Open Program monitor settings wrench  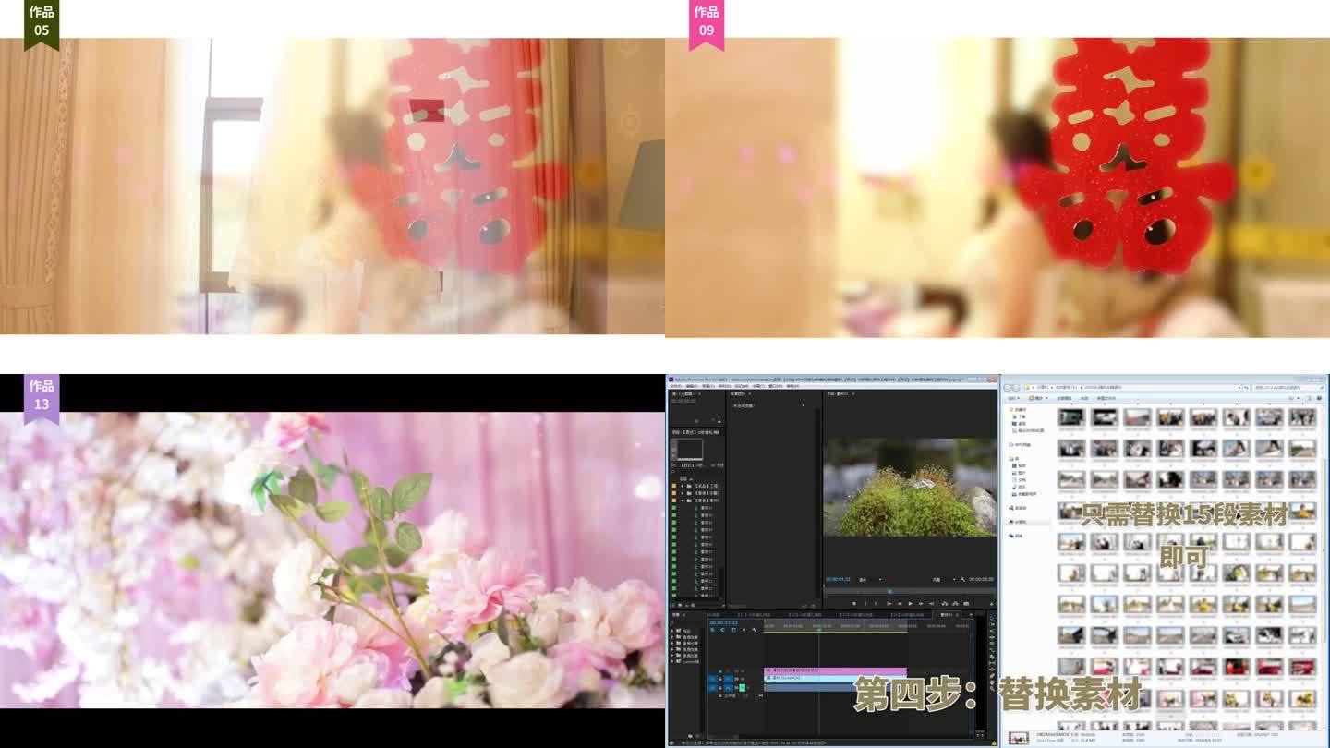(962, 579)
